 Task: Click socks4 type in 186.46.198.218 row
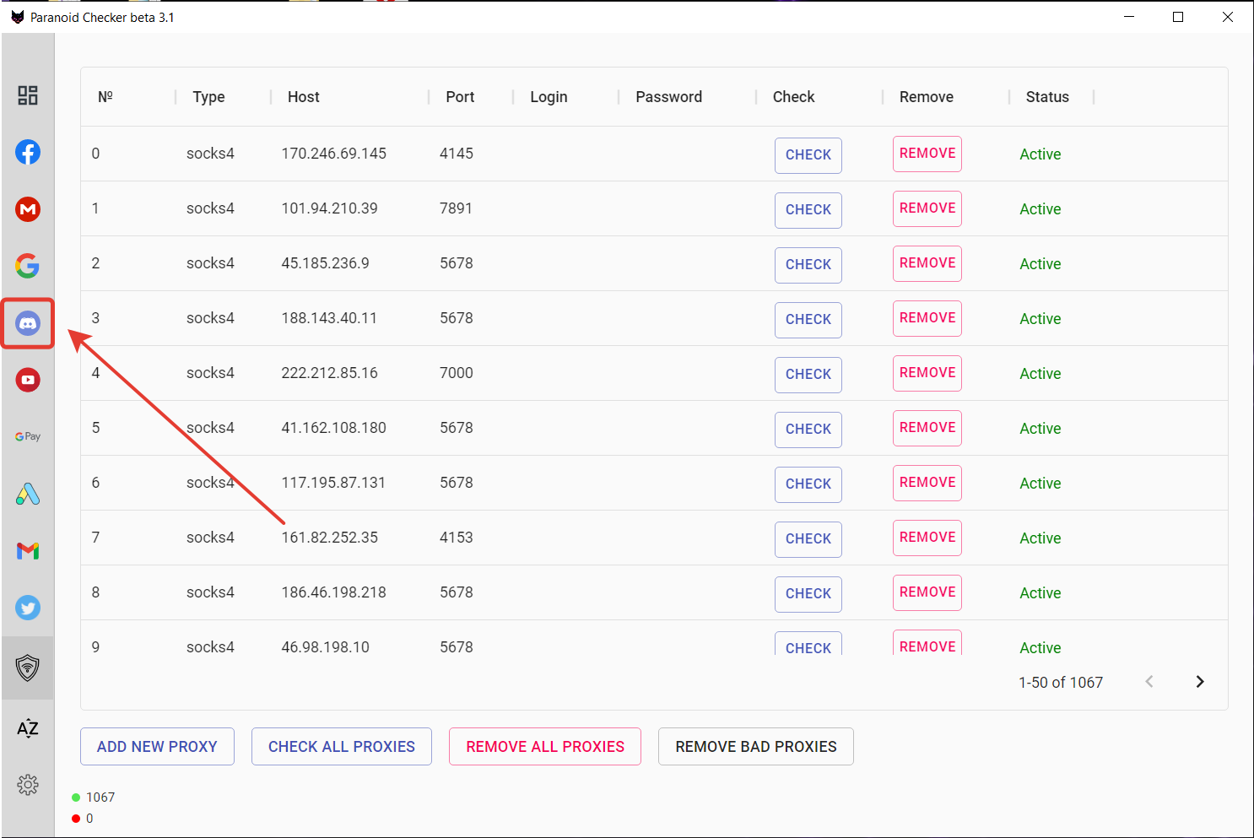tap(210, 592)
